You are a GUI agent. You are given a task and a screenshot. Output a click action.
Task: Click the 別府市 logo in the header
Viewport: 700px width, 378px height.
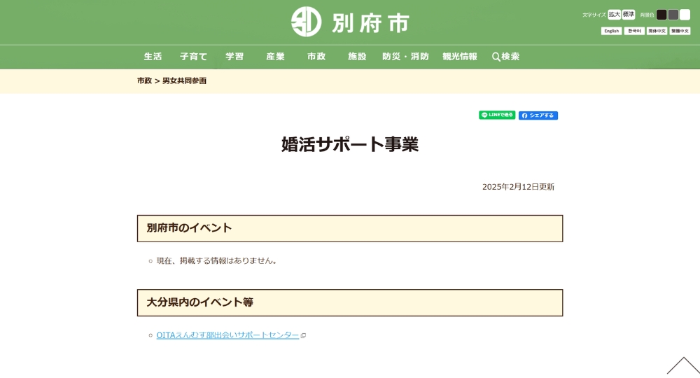click(x=351, y=22)
